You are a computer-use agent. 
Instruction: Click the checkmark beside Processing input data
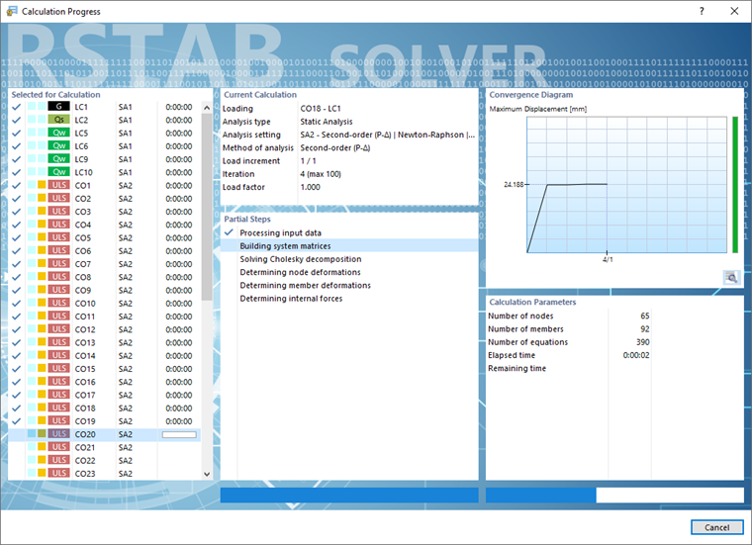pyautogui.click(x=229, y=232)
